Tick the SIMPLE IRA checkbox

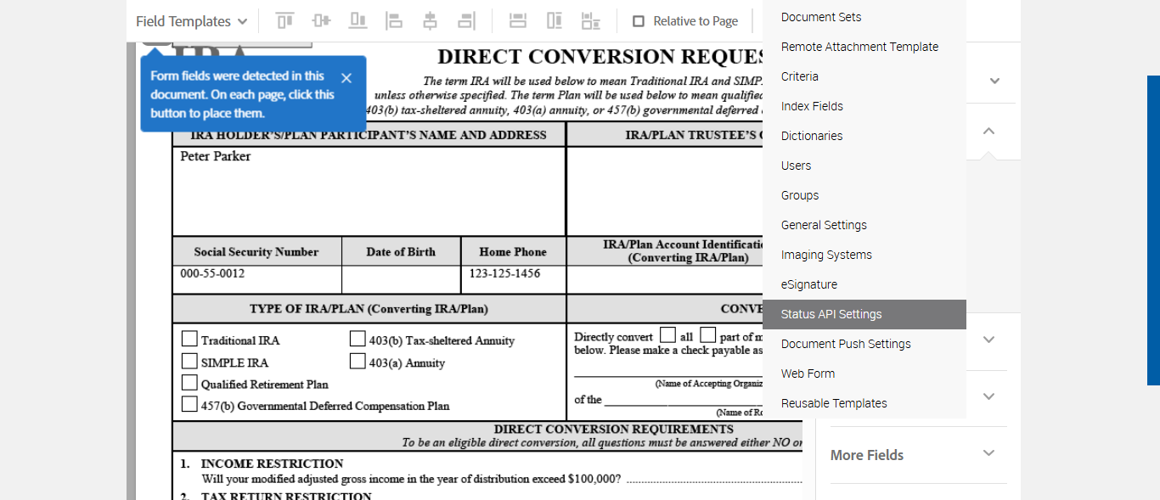(x=189, y=361)
